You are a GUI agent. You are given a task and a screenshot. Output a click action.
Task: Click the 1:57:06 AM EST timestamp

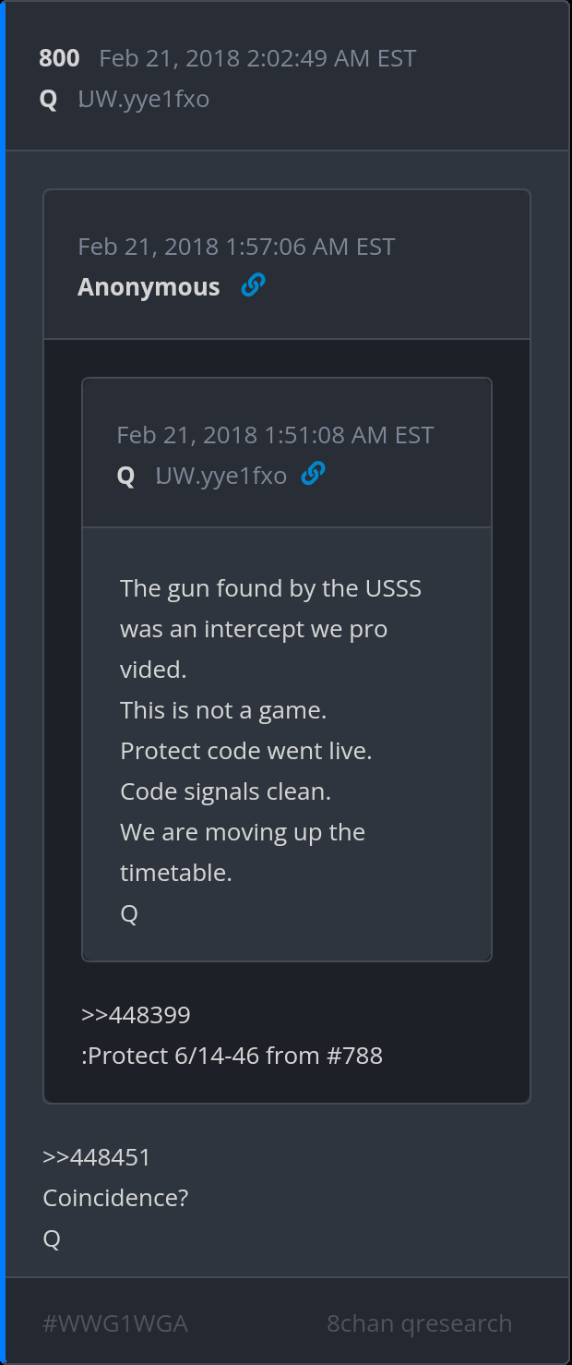tap(236, 247)
